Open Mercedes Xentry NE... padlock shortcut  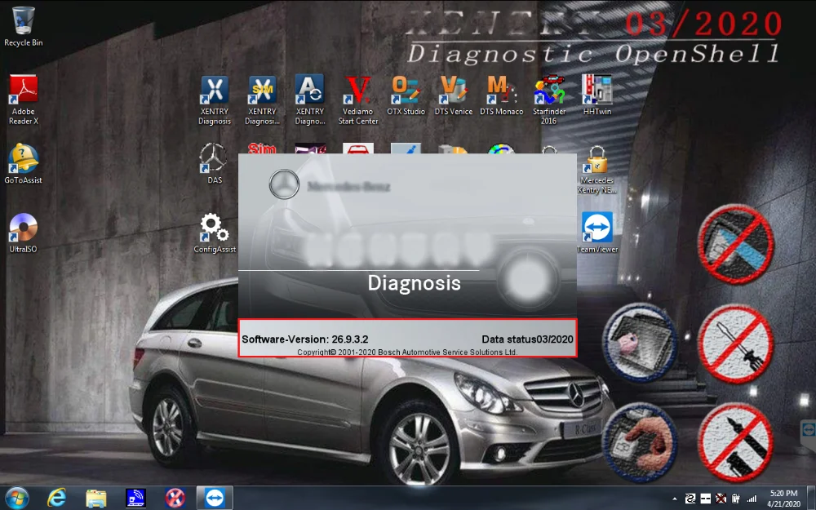coord(597,171)
